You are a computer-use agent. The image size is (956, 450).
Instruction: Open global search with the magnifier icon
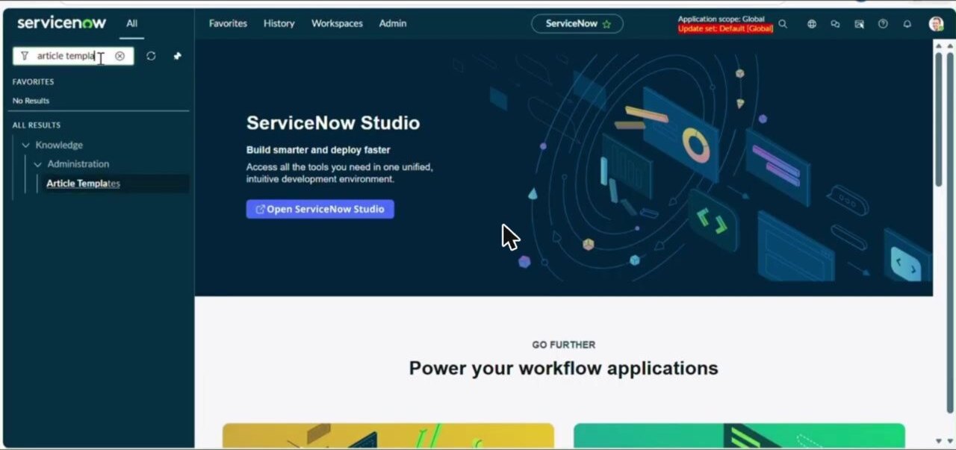(783, 24)
